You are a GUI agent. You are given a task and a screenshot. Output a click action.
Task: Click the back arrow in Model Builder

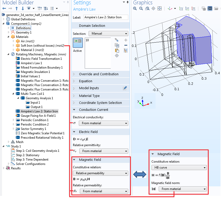4,9
